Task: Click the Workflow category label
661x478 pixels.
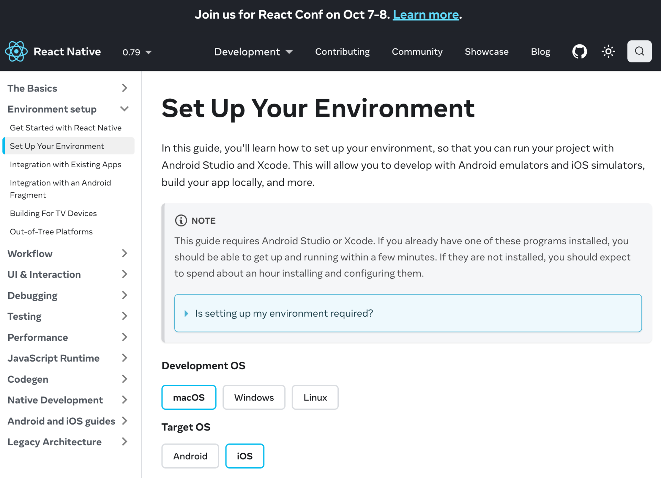Action: point(30,254)
